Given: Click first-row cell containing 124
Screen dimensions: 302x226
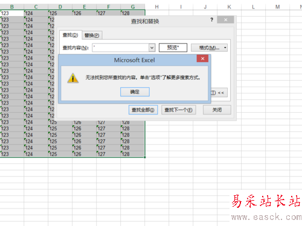Looking at the screenshot, I should tap(36, 13).
